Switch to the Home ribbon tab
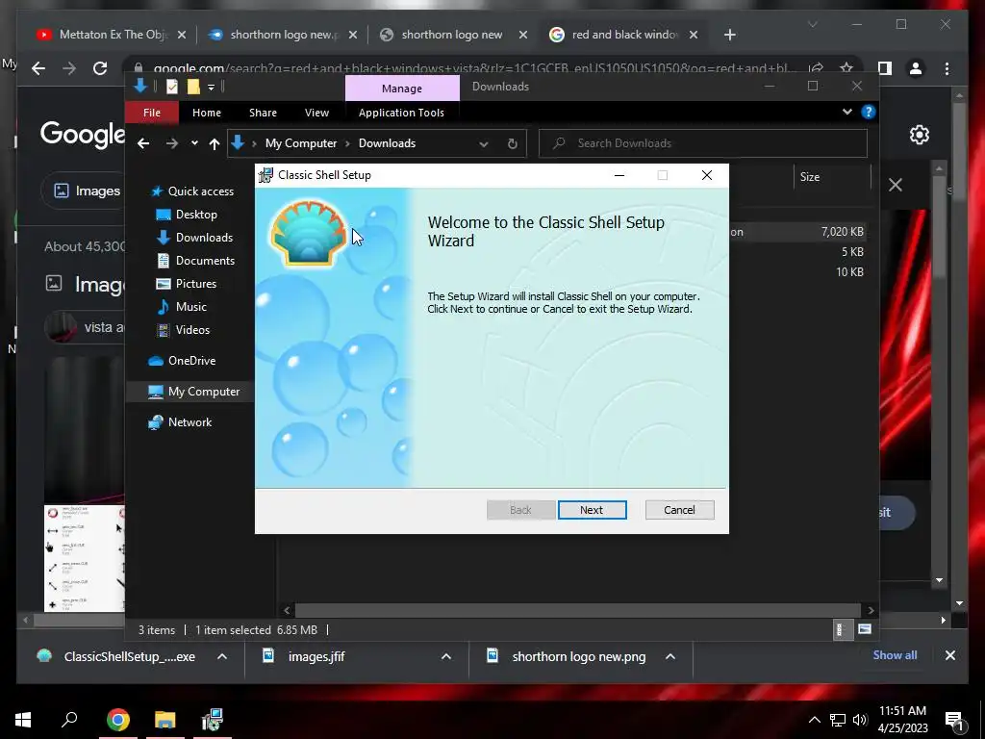The width and height of the screenshot is (985, 739). click(207, 113)
